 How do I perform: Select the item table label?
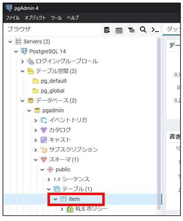tap(74, 199)
